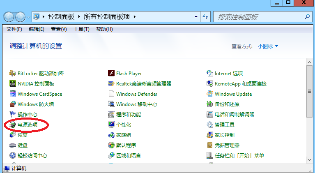Open the 查看方式 小图标 dropdown
Viewport: 315px width, 173px height.
(x=268, y=46)
